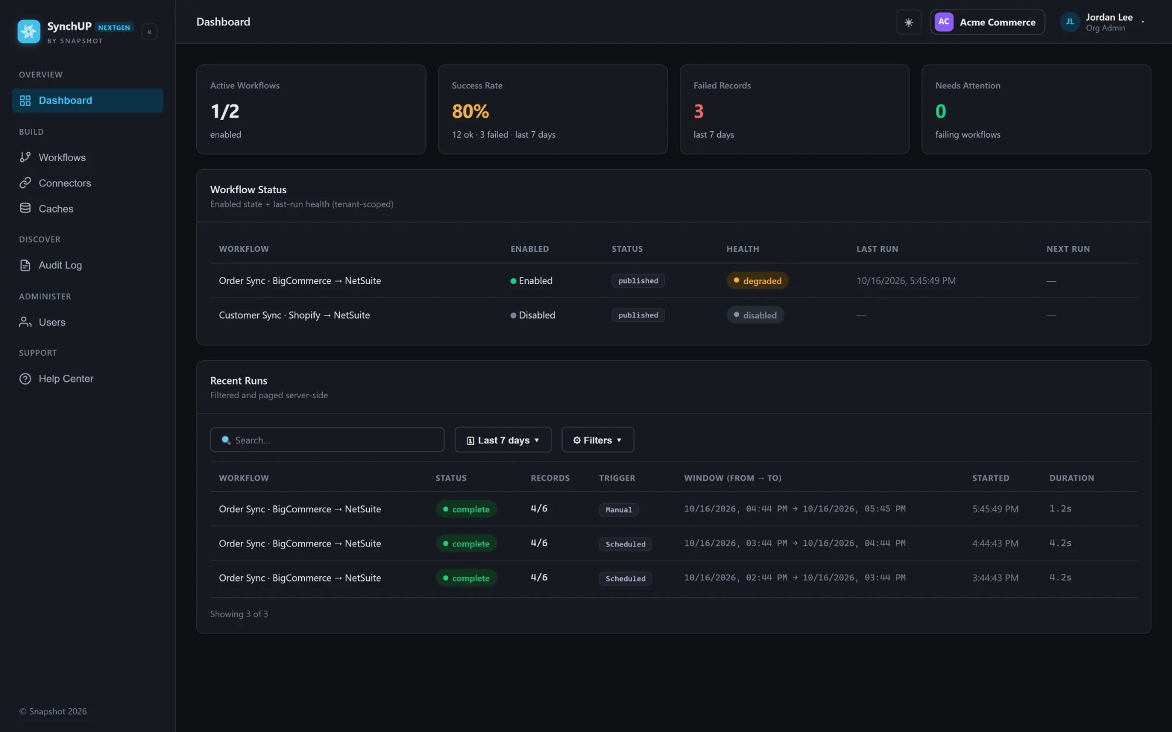Open the Last 7 days date range dropdown
This screenshot has height=732, width=1172.
503,440
